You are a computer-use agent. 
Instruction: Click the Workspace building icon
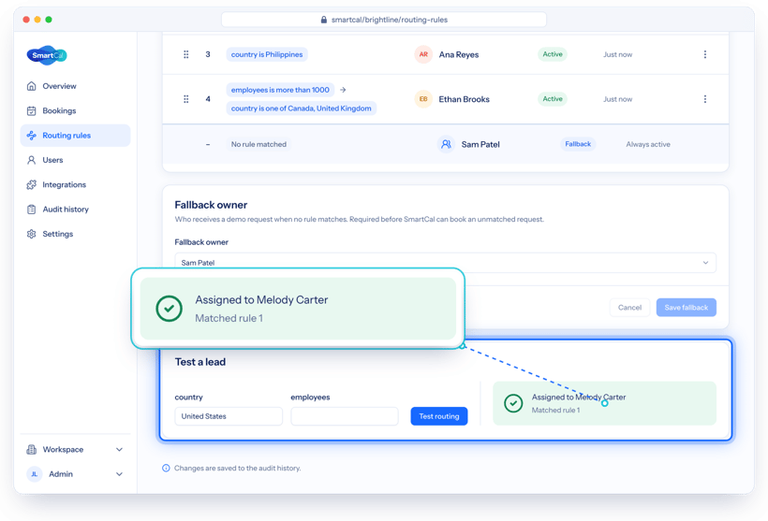tap(31, 450)
